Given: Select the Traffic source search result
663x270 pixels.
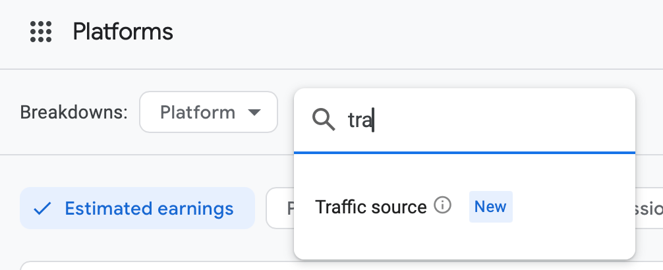Looking at the screenshot, I should pyautogui.click(x=371, y=207).
